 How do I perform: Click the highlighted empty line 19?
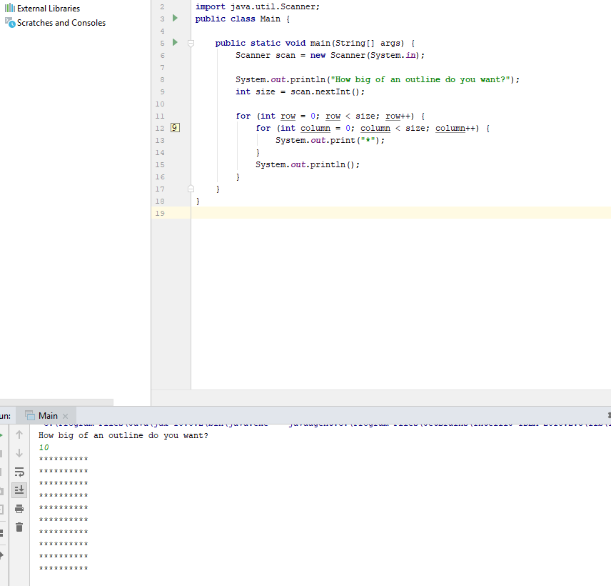[400, 213]
